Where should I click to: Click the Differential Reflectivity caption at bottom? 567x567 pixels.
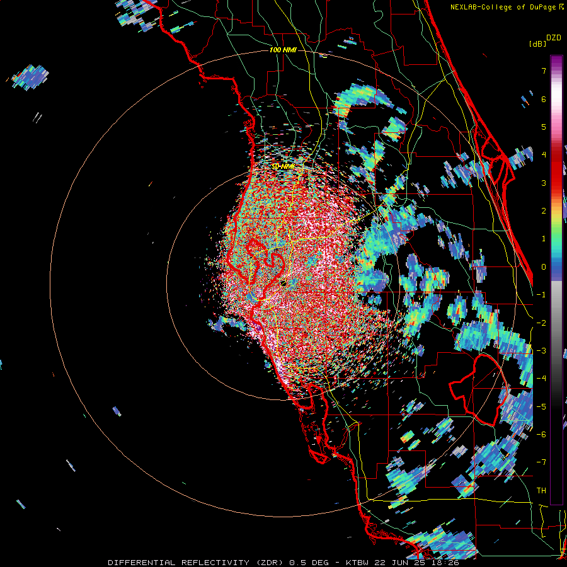coord(283,563)
